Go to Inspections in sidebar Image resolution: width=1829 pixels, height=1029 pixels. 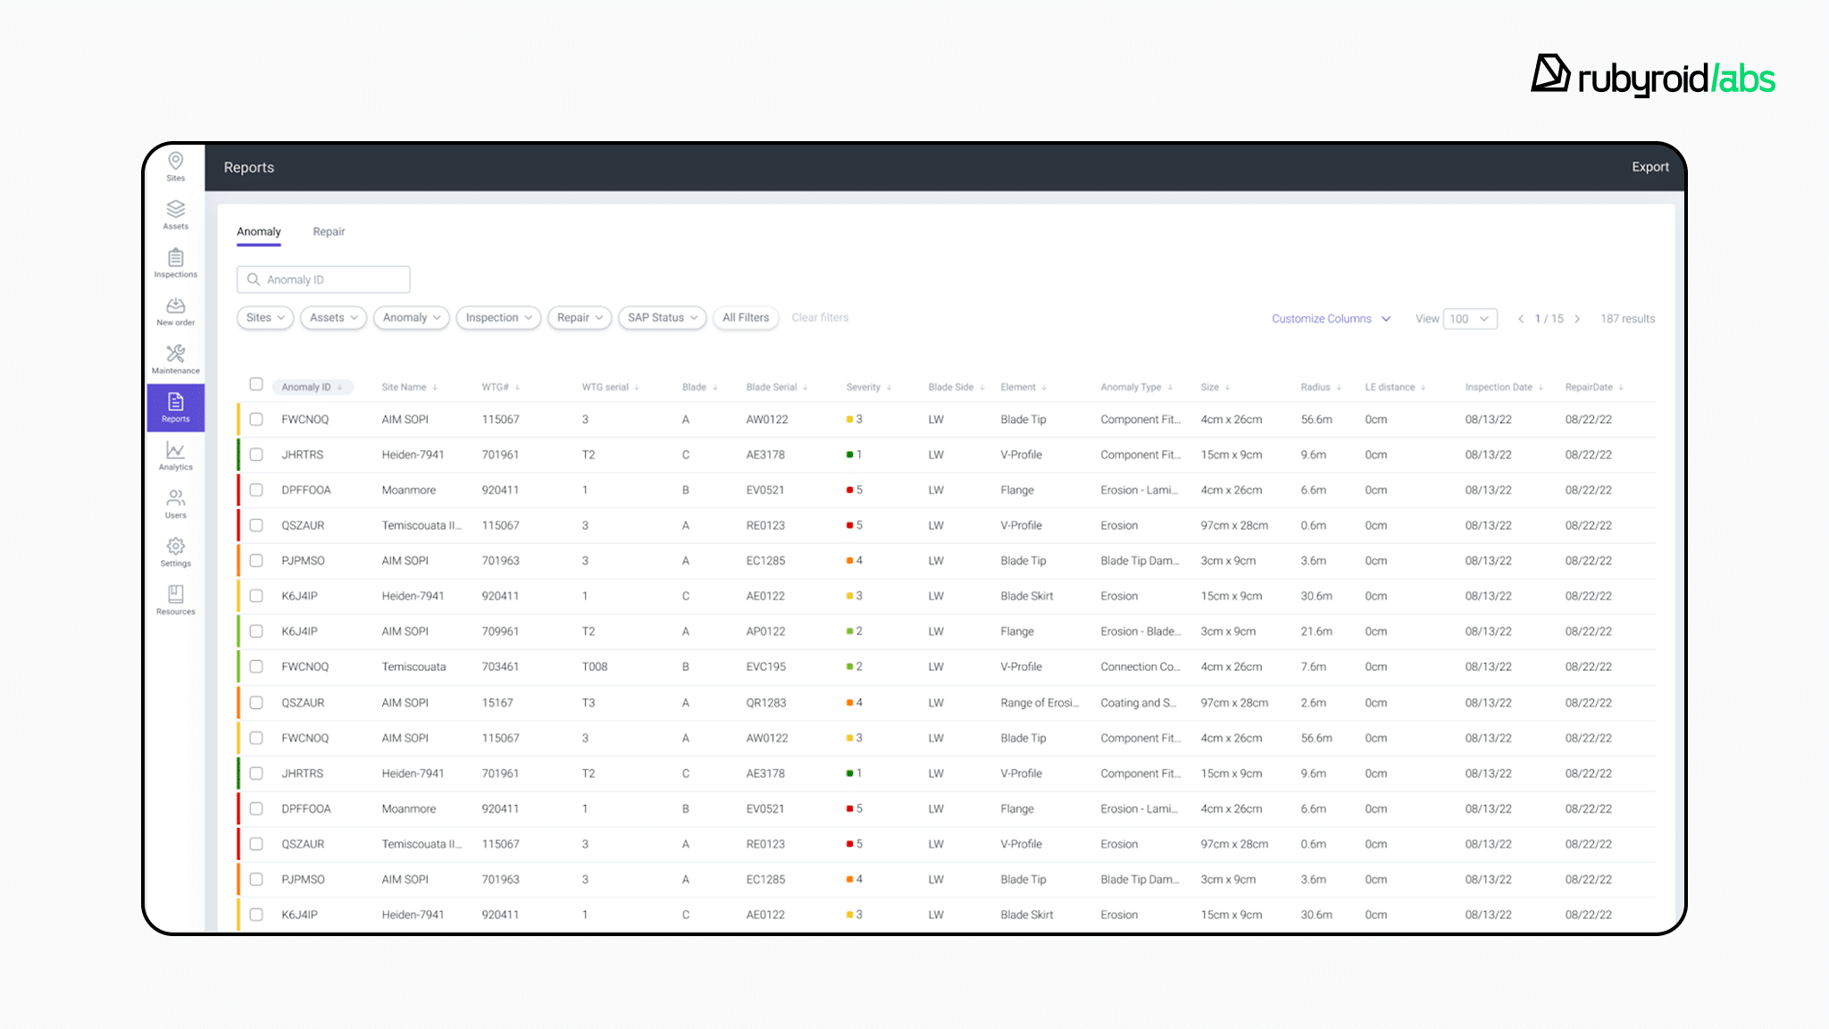click(x=175, y=262)
